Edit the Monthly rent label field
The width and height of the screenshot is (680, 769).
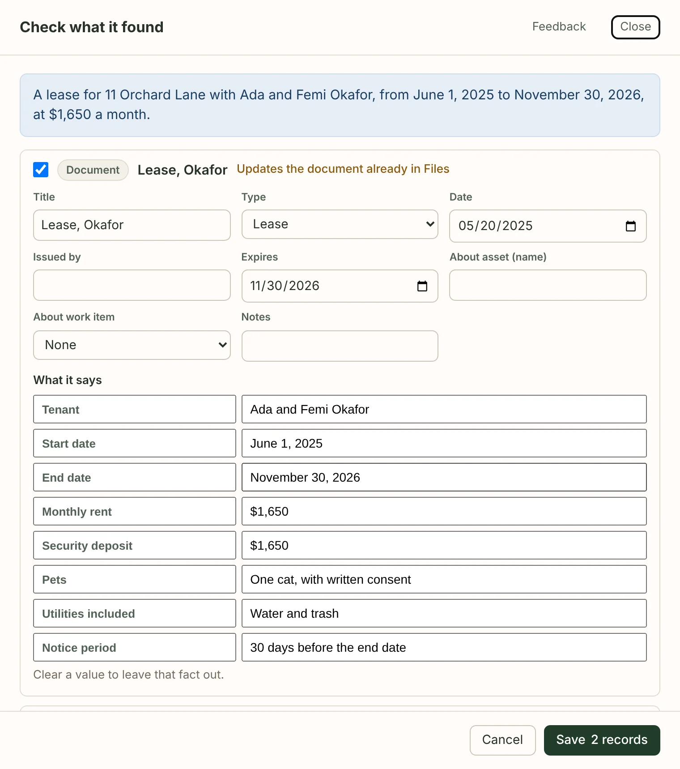135,511
